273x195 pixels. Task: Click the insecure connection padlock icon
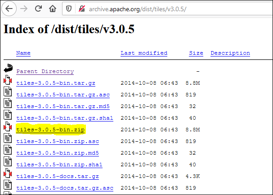coord(82,9)
